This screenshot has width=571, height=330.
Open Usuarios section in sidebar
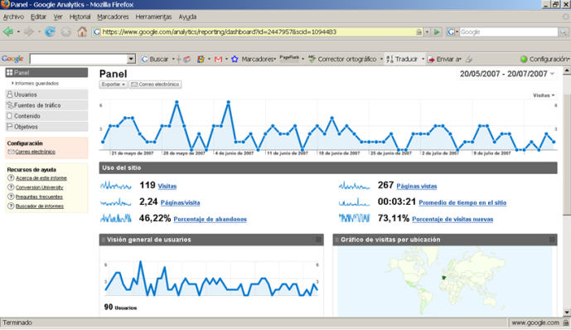(46, 95)
